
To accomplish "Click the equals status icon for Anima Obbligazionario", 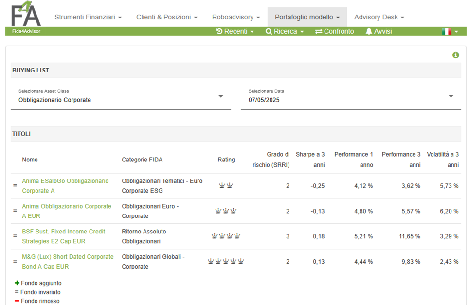I will point(15,211).
